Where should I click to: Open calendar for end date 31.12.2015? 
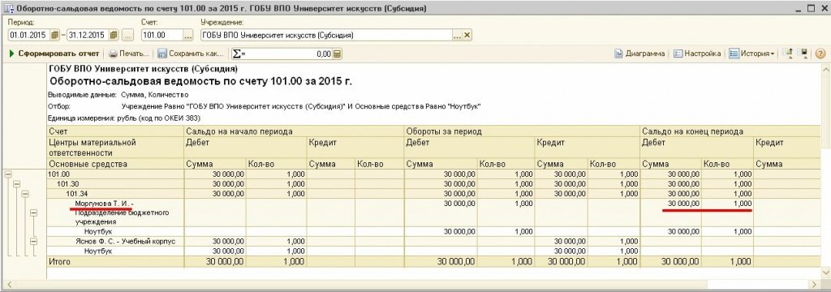(x=114, y=36)
